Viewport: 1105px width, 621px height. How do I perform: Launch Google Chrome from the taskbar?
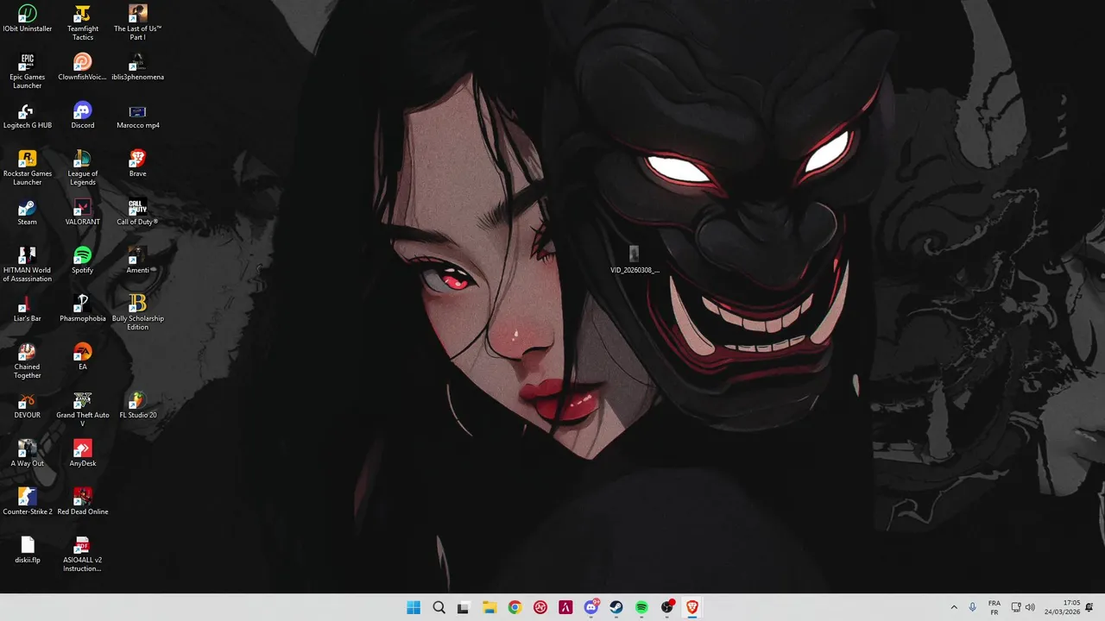tap(515, 607)
